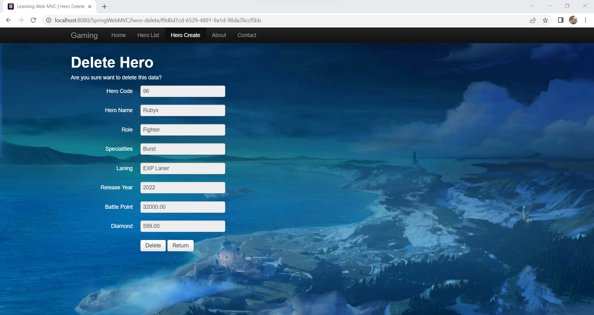Click the Hero Name field showing Rubys
Viewport: 594px width, 315px height.
pos(183,110)
